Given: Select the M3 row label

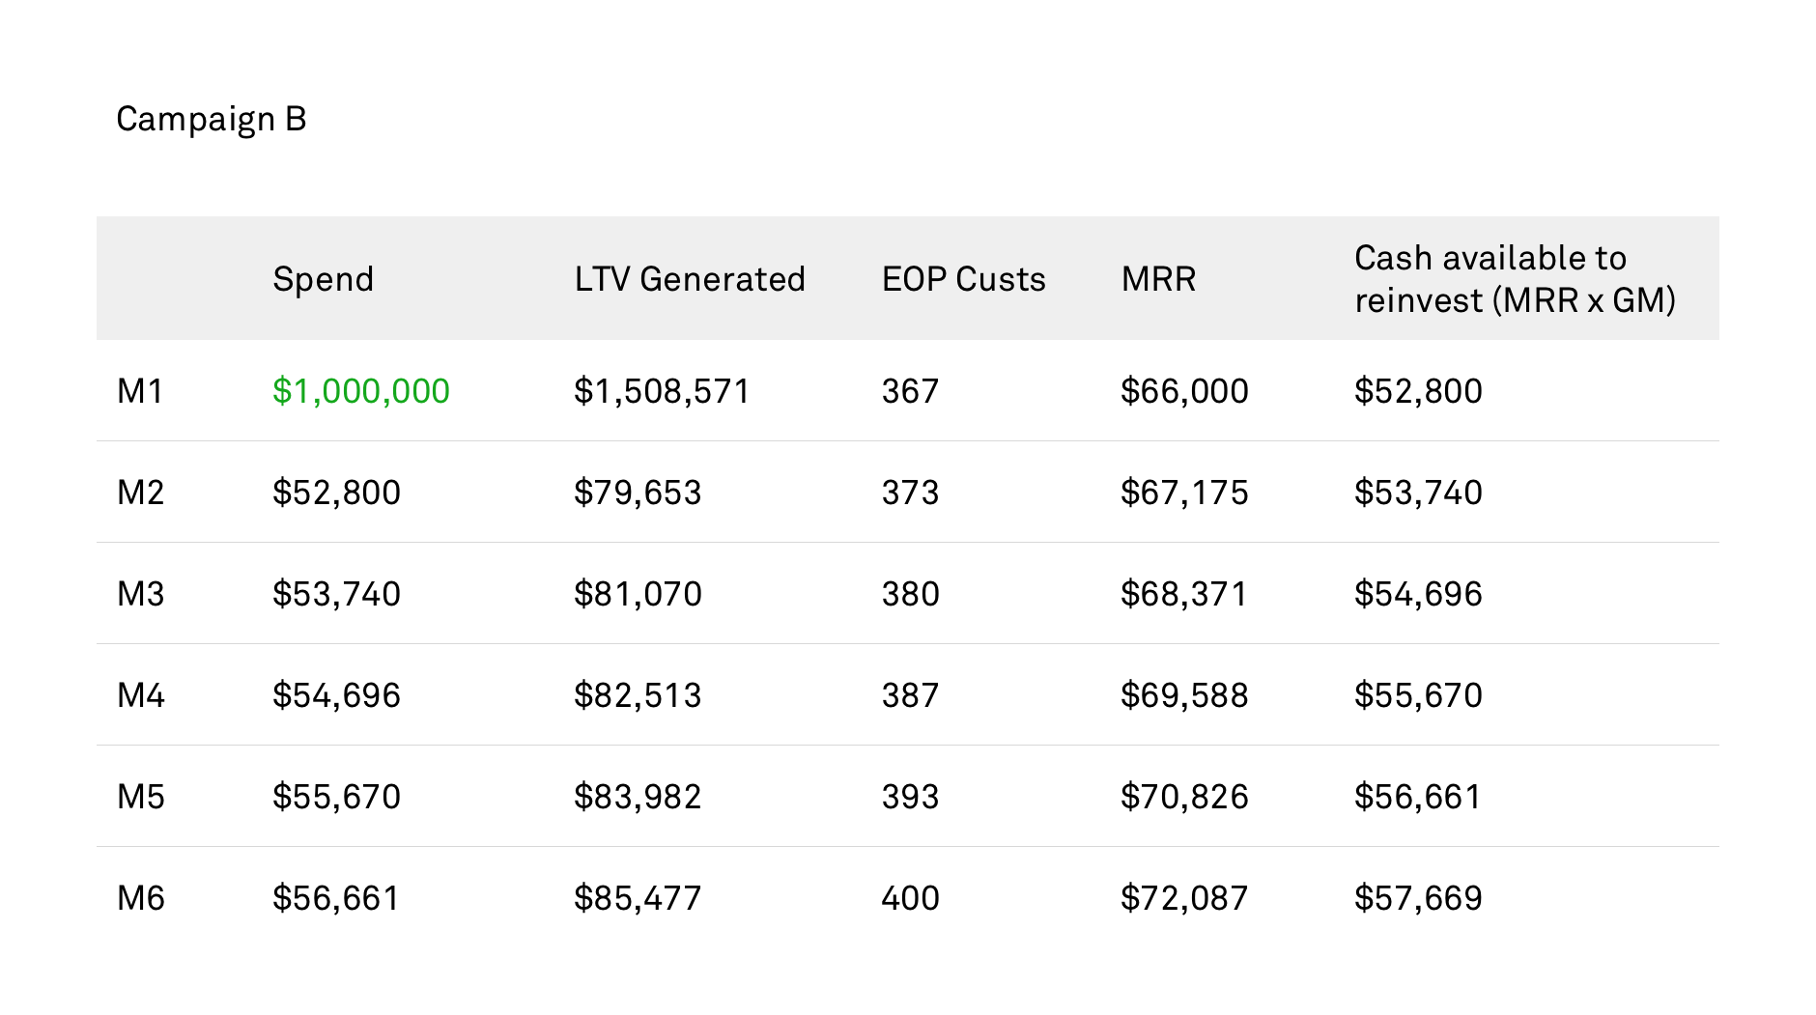Looking at the screenshot, I should coord(140,594).
